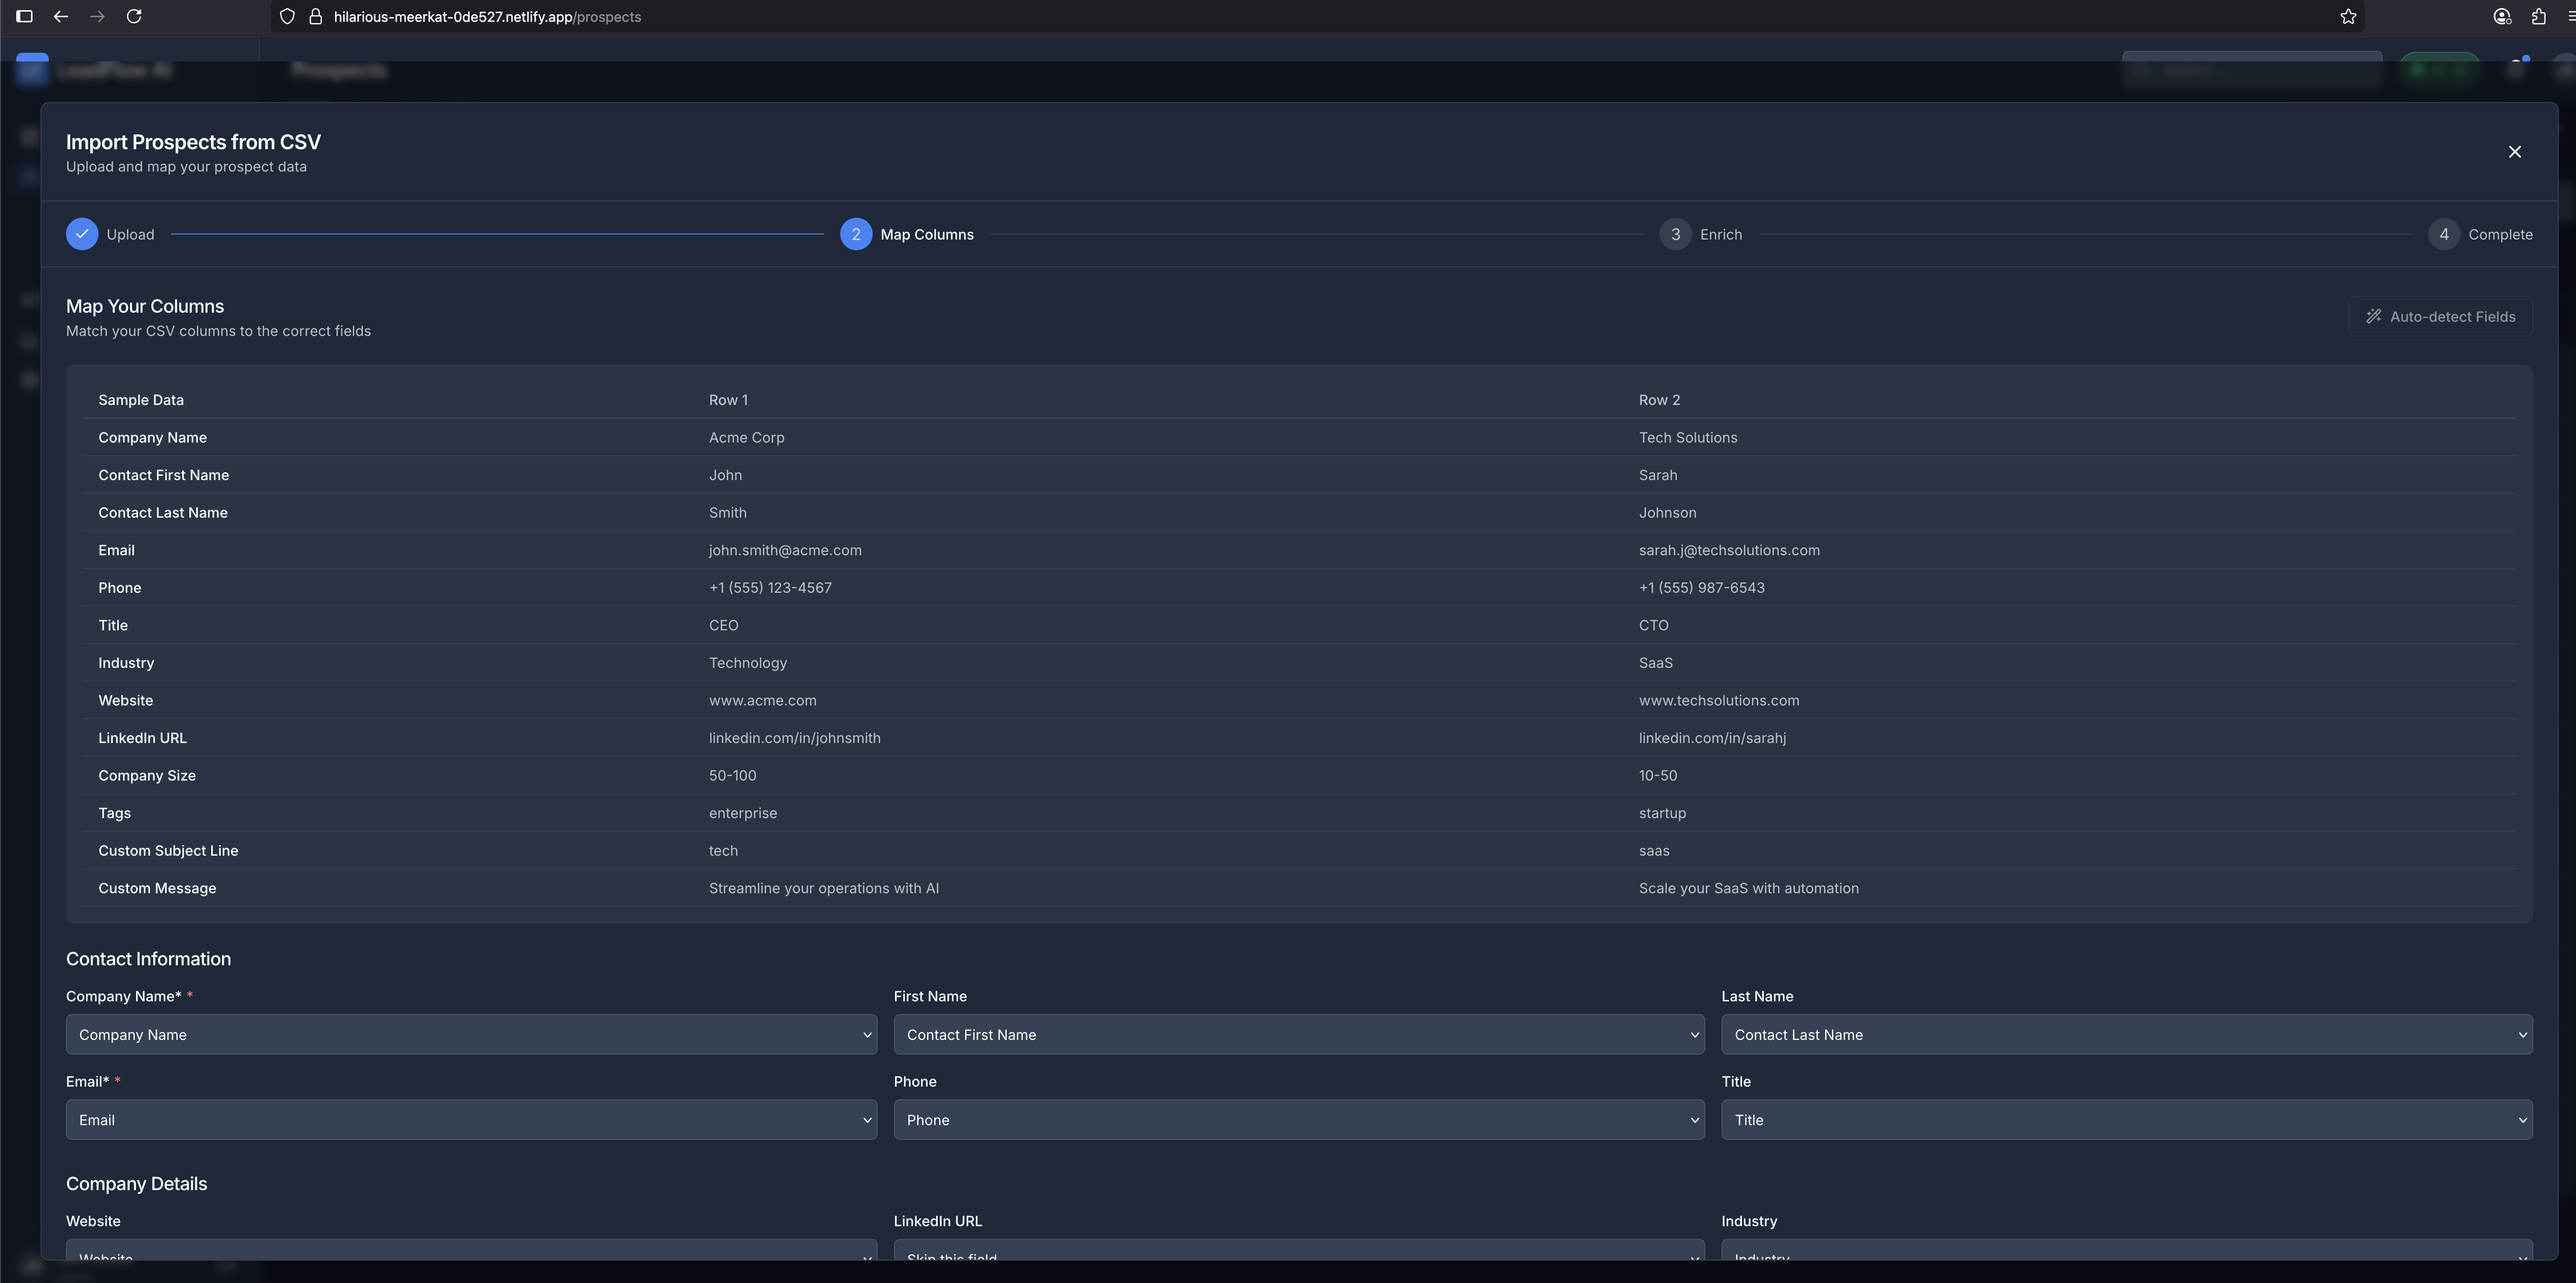Image resolution: width=2576 pixels, height=1283 pixels.
Task: Bookmark page with the star icon
Action: [x=2348, y=16]
